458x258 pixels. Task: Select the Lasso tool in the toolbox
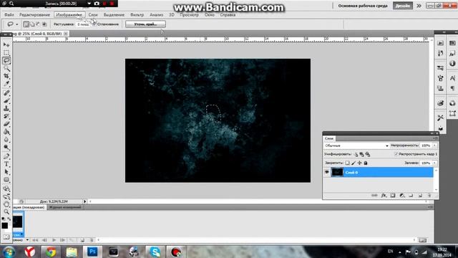coord(6,60)
